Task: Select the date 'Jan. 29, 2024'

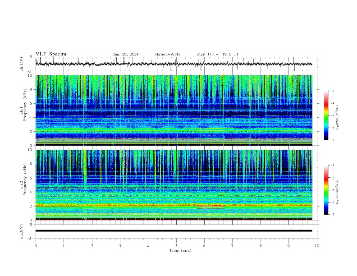Action: click(126, 54)
